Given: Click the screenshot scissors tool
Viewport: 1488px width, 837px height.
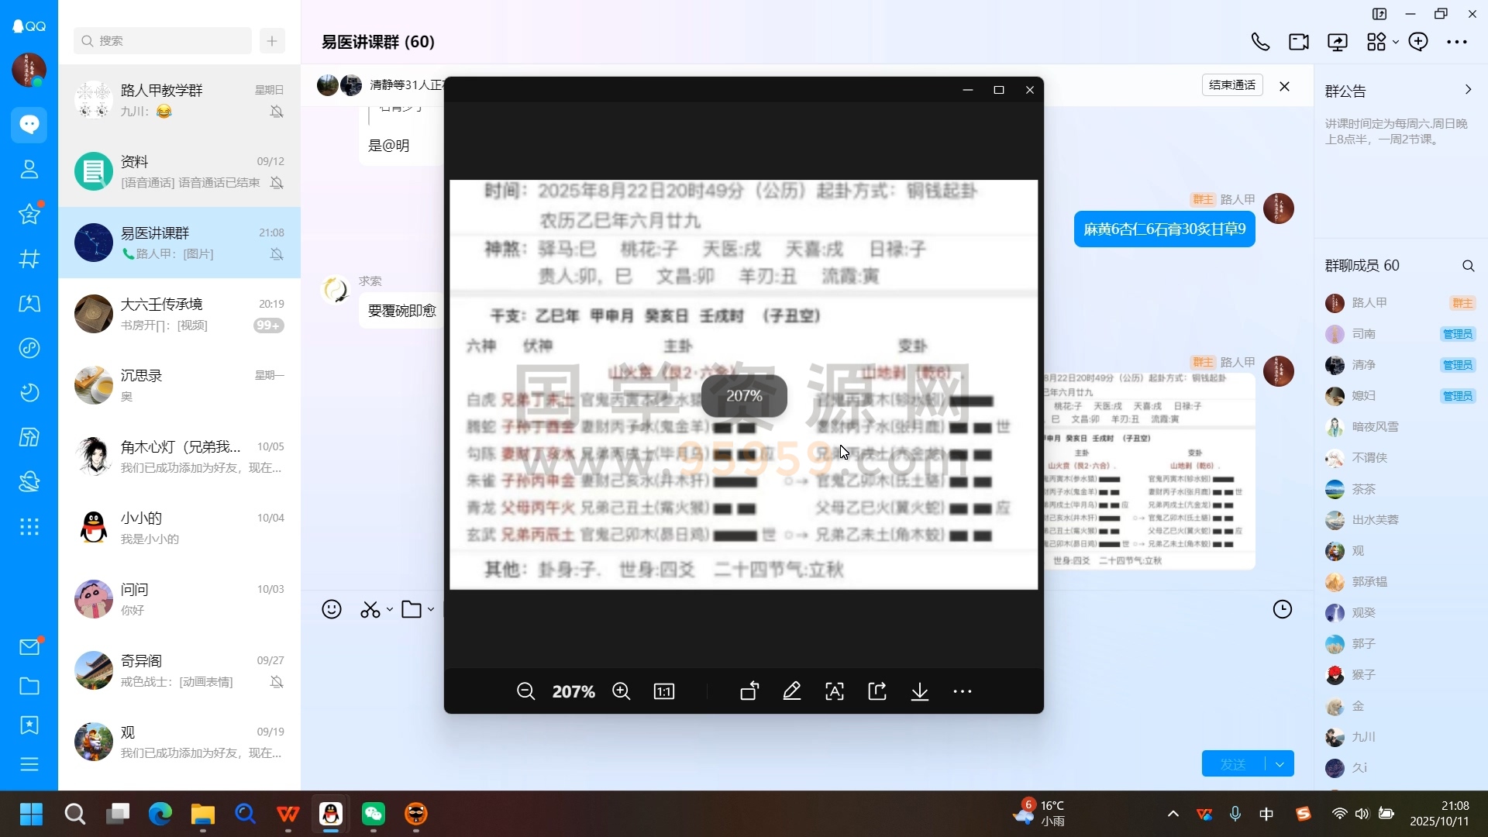Looking at the screenshot, I should (x=370, y=610).
